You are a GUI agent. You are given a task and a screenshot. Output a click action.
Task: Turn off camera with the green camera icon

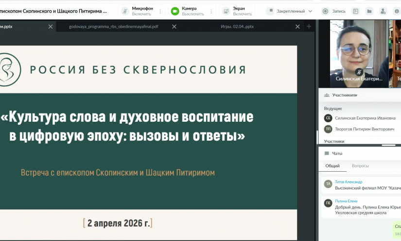click(175, 11)
